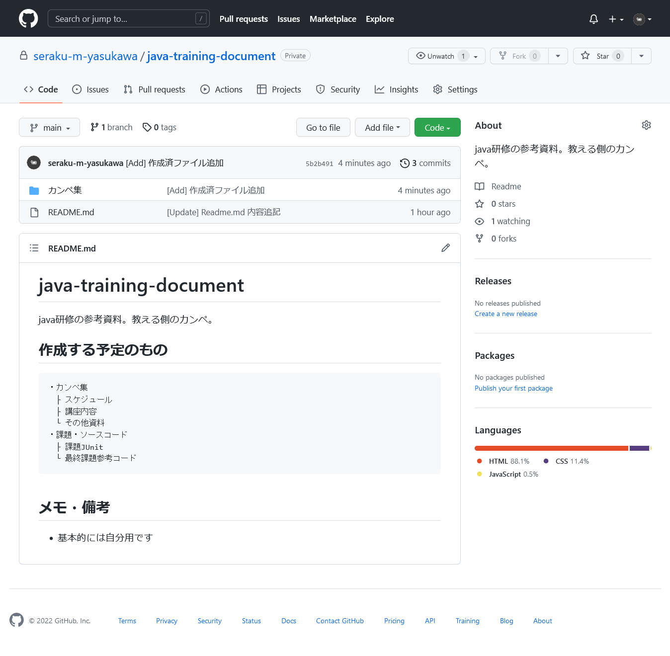The height and width of the screenshot is (656, 670).
Task: Open GitHub home via Octocat logo
Action: (x=28, y=18)
